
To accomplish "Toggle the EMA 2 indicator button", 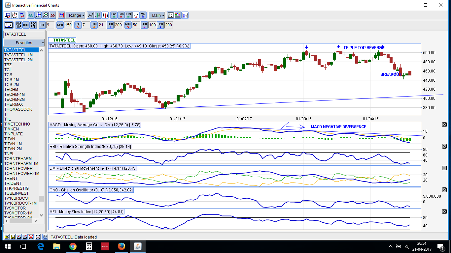I will (94, 25).
